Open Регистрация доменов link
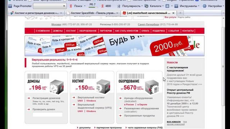The width and height of the screenshot is (230, 129). (x=46, y=98)
